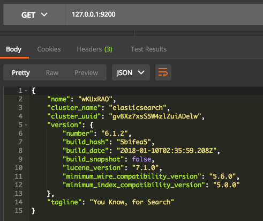Click the "cluster_name" key
Image resolution: width=263 pixels, height=221 pixels.
click(x=74, y=108)
